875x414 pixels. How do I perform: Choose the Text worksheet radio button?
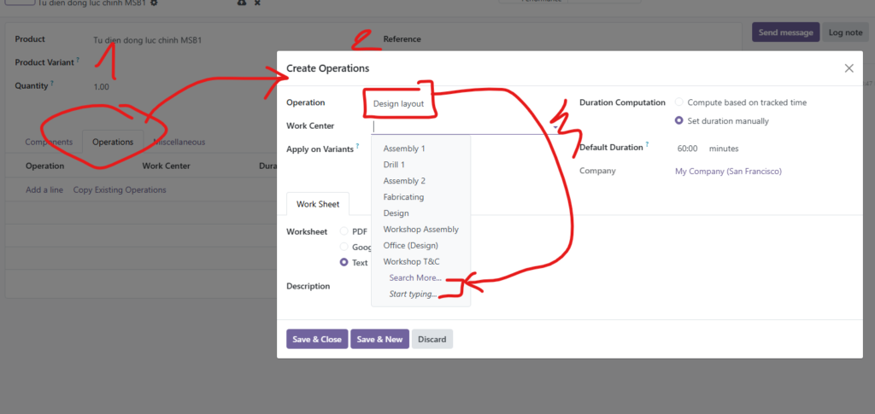click(x=344, y=263)
